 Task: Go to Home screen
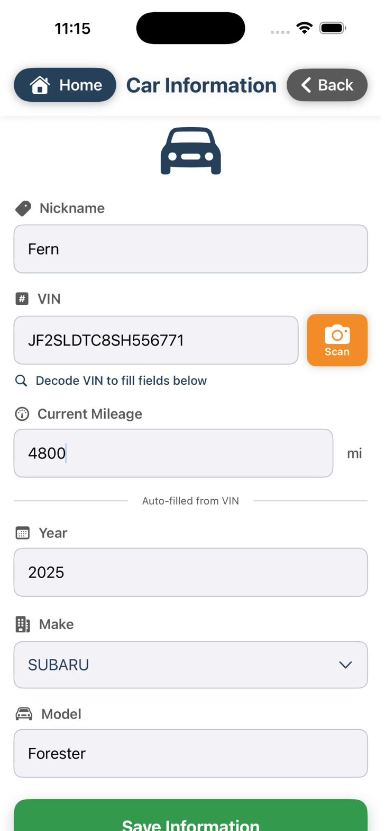click(x=65, y=85)
